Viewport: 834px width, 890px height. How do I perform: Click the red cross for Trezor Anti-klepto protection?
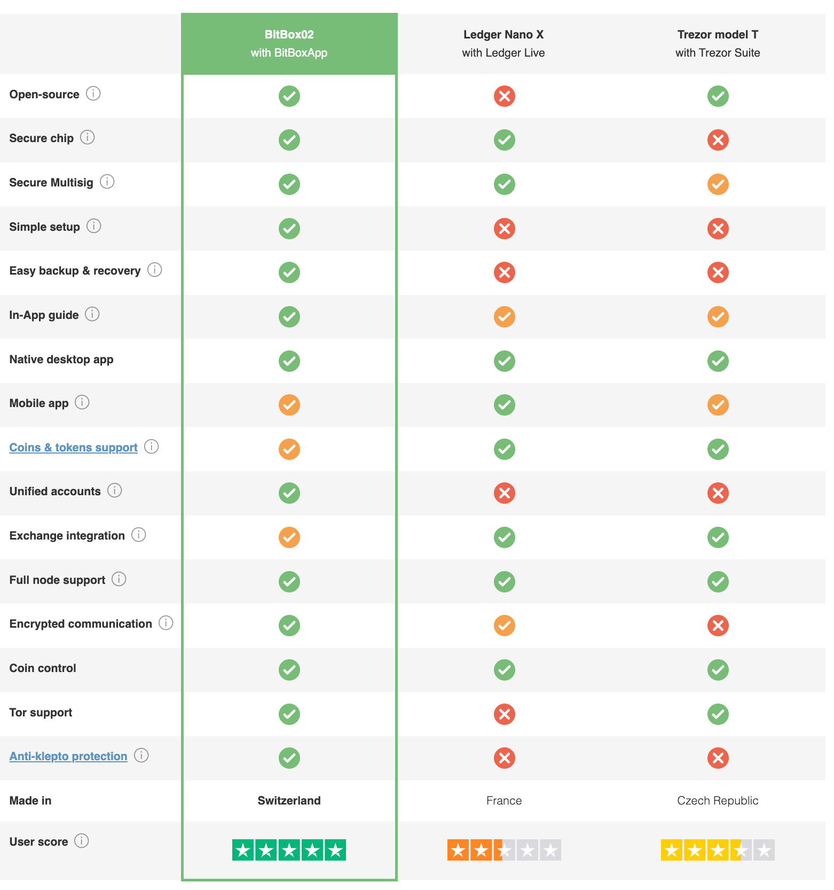click(718, 758)
